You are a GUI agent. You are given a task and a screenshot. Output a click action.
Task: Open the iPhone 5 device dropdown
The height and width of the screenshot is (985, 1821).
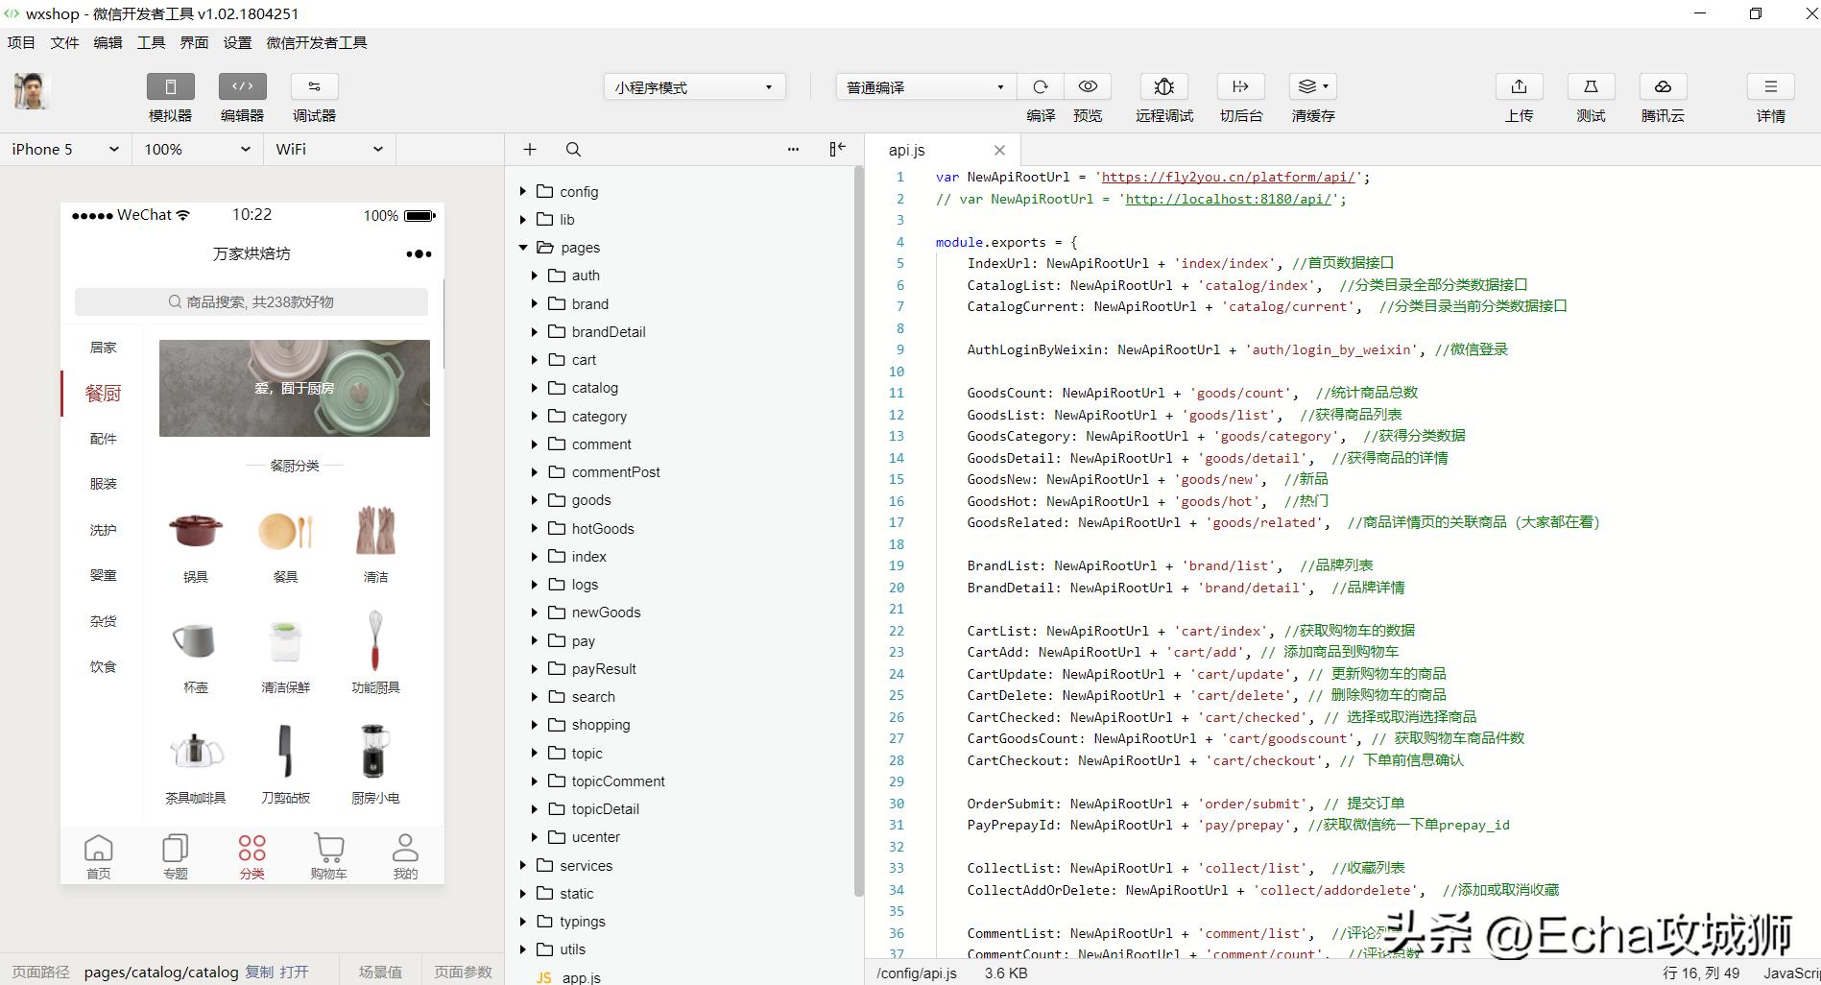(65, 150)
